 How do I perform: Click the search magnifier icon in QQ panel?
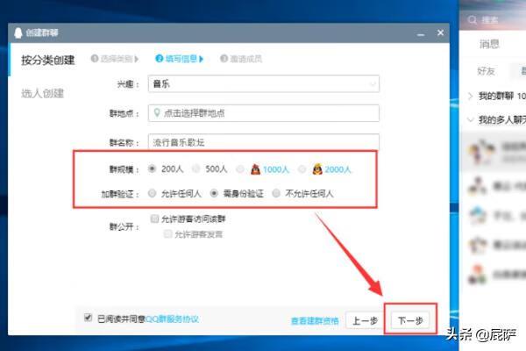(x=472, y=20)
